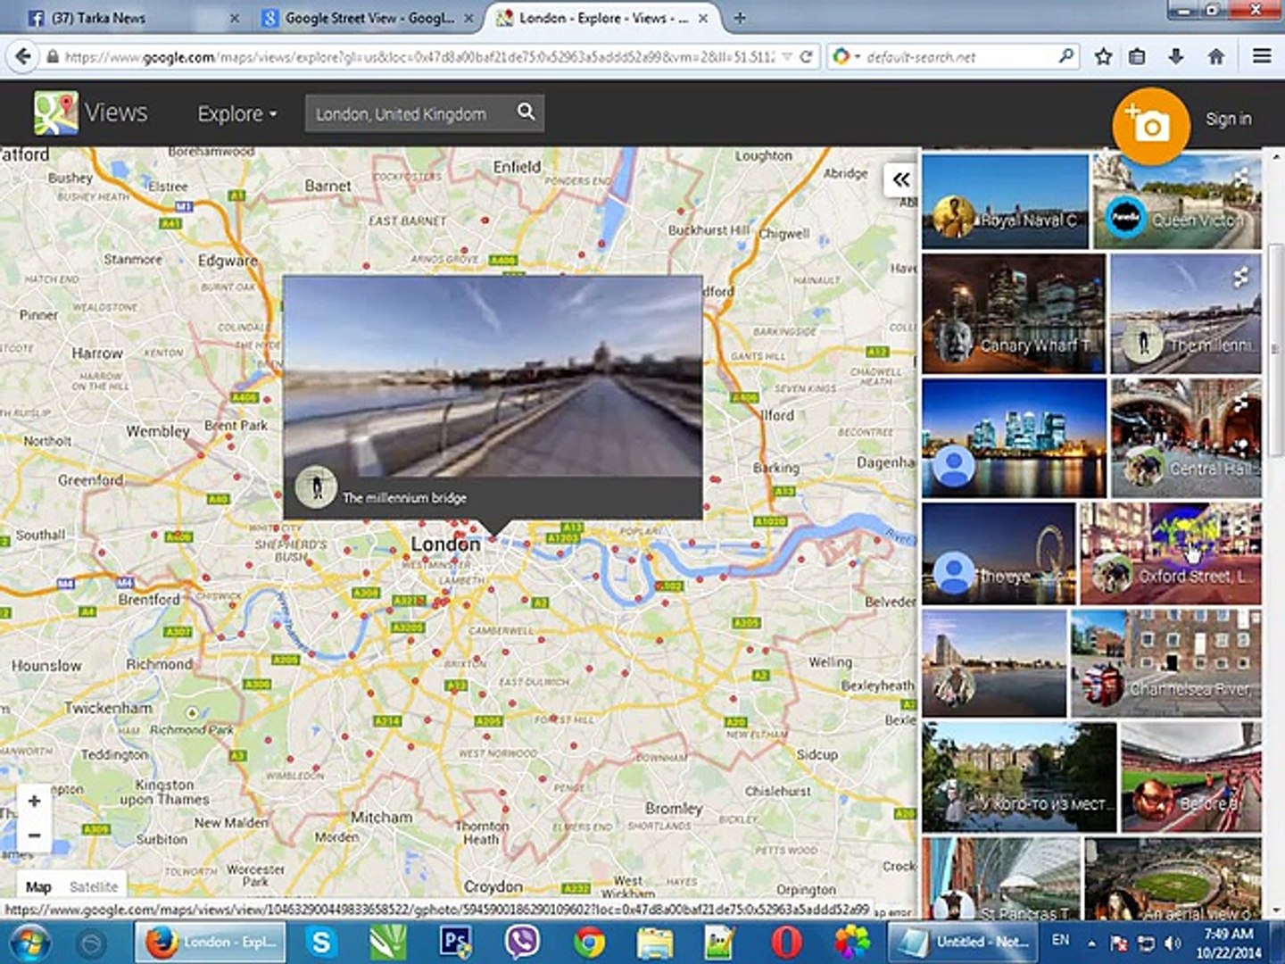The image size is (1285, 964).
Task: Open Skype from the Windows taskbar
Action: 320,942
